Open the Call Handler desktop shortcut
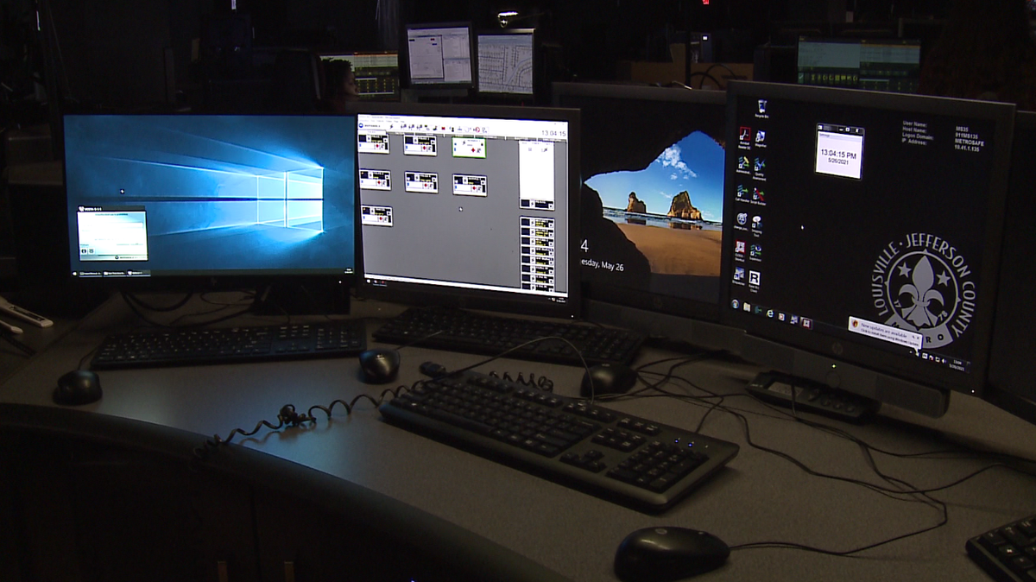Image resolution: width=1036 pixels, height=582 pixels. pos(742,194)
